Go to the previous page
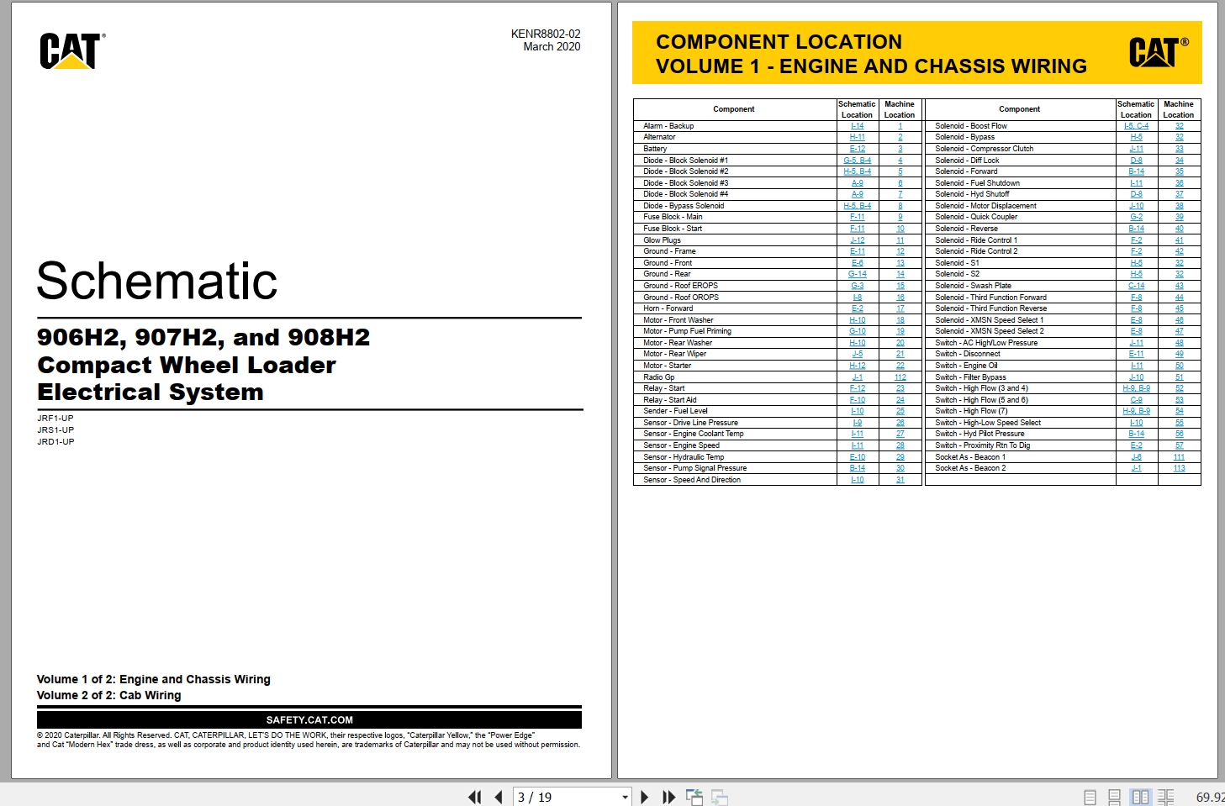Image resolution: width=1225 pixels, height=806 pixels. pos(499,797)
